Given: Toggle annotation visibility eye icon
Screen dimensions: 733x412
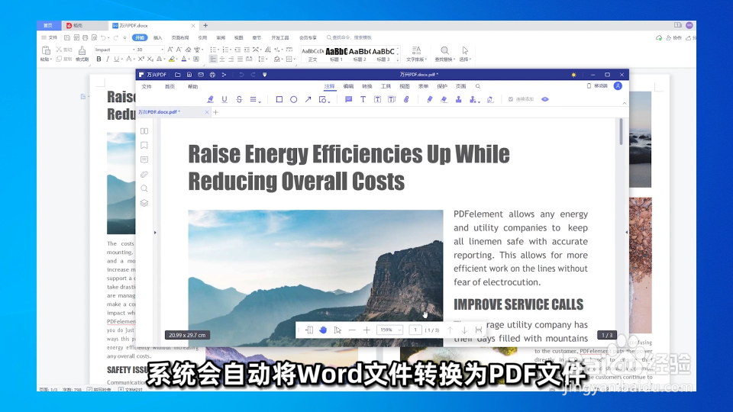Looking at the screenshot, I should click(545, 99).
